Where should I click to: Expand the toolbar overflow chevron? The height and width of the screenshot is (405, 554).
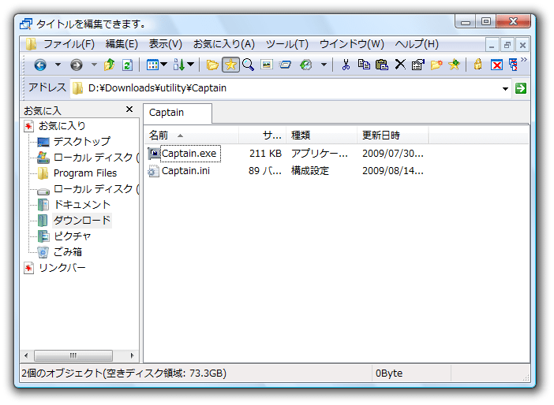pyautogui.click(x=524, y=60)
